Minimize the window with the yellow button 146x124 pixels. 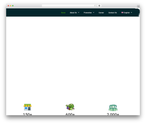[x=11, y=6]
